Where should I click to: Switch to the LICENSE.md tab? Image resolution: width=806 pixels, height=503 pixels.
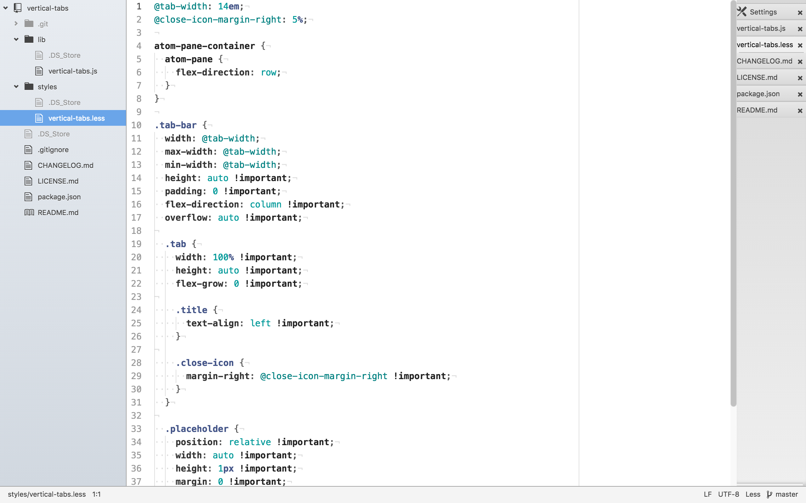tap(757, 78)
